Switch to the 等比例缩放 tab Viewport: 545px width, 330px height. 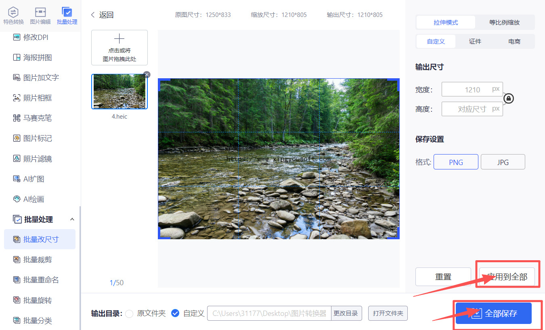pos(505,23)
